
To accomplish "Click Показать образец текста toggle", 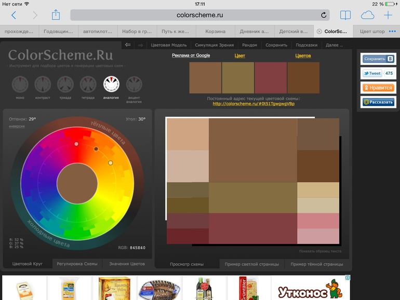I will (320, 251).
